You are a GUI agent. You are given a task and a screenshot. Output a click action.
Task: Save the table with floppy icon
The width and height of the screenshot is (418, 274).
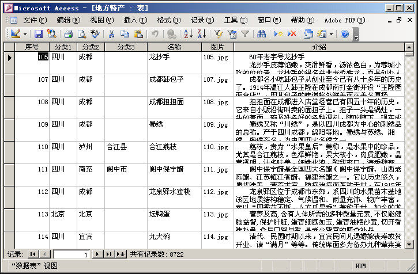point(39,34)
